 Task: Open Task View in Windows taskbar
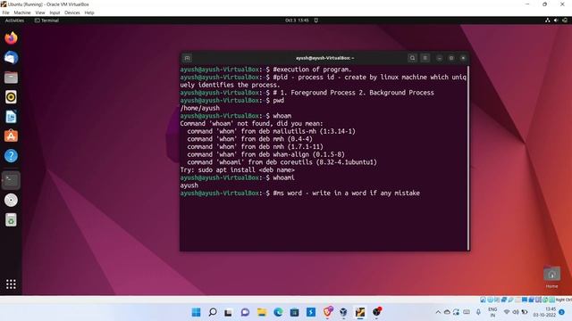[229, 312]
